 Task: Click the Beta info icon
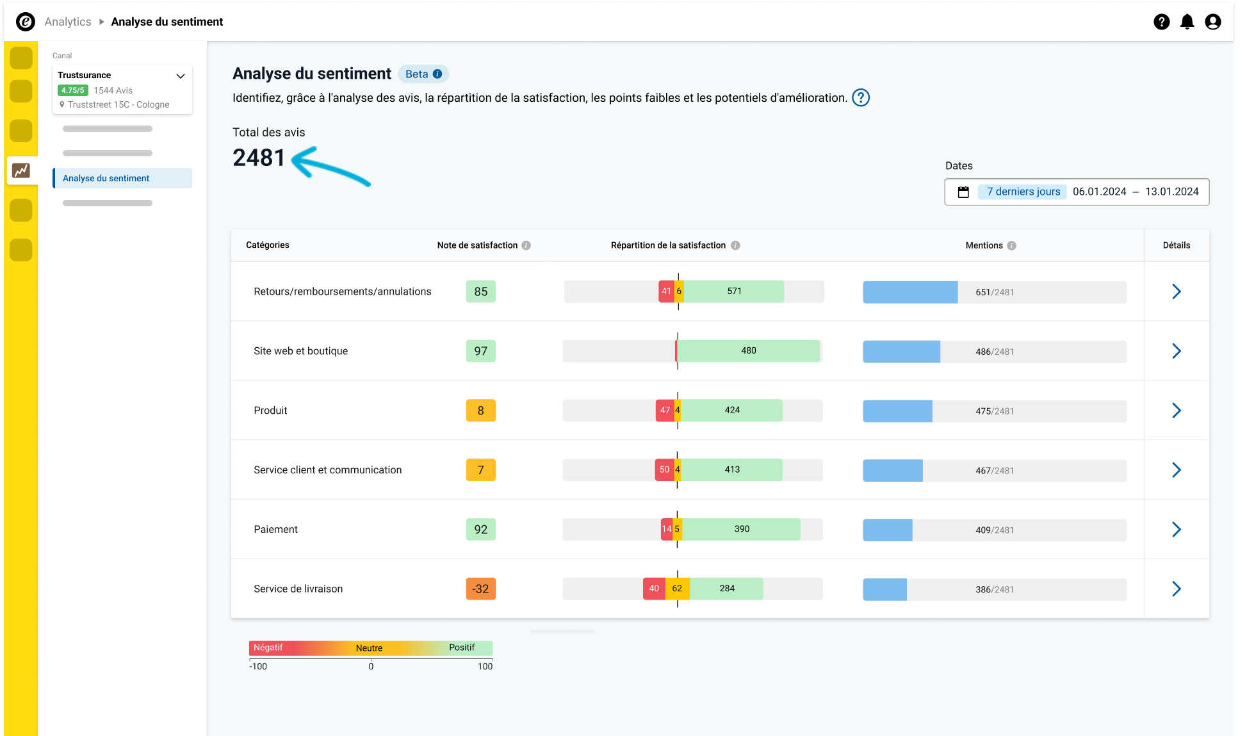point(437,74)
